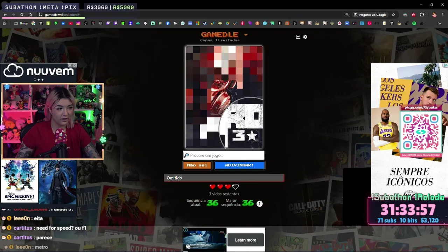Click the Lost Soul Aside cover thumbnail
The width and height of the screenshot is (448, 252).
click(57, 182)
